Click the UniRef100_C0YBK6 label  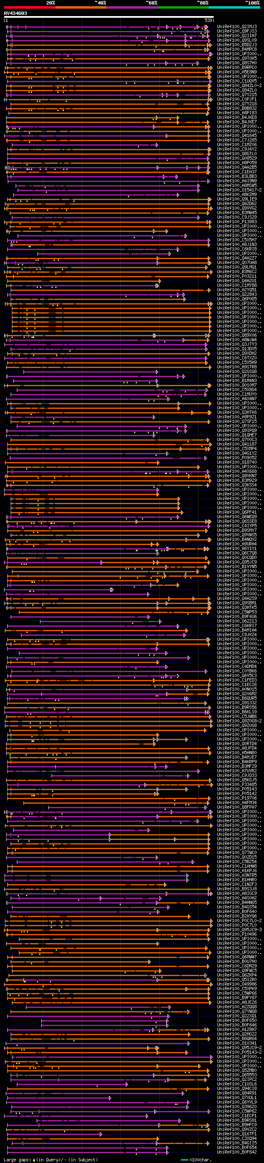click(237, 671)
